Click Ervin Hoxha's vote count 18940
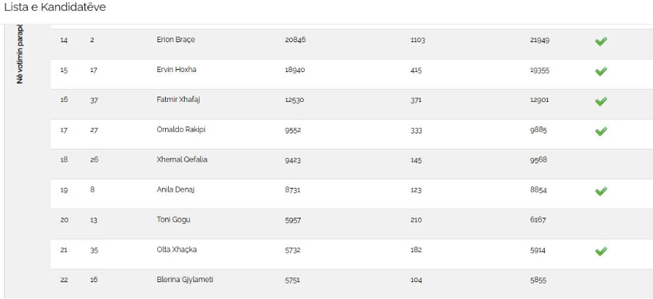Viewport: 653px width, 299px height. [x=295, y=70]
